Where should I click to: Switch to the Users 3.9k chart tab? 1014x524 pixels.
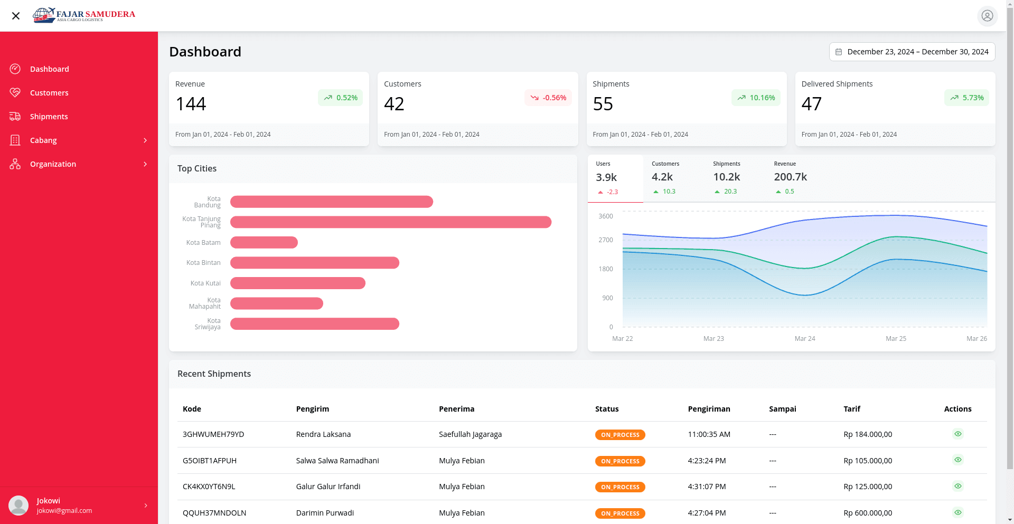[615, 178]
